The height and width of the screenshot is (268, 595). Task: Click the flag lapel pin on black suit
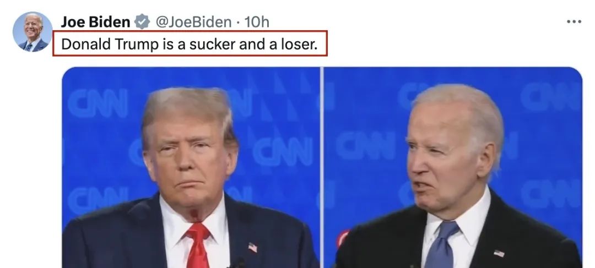tap(499, 253)
